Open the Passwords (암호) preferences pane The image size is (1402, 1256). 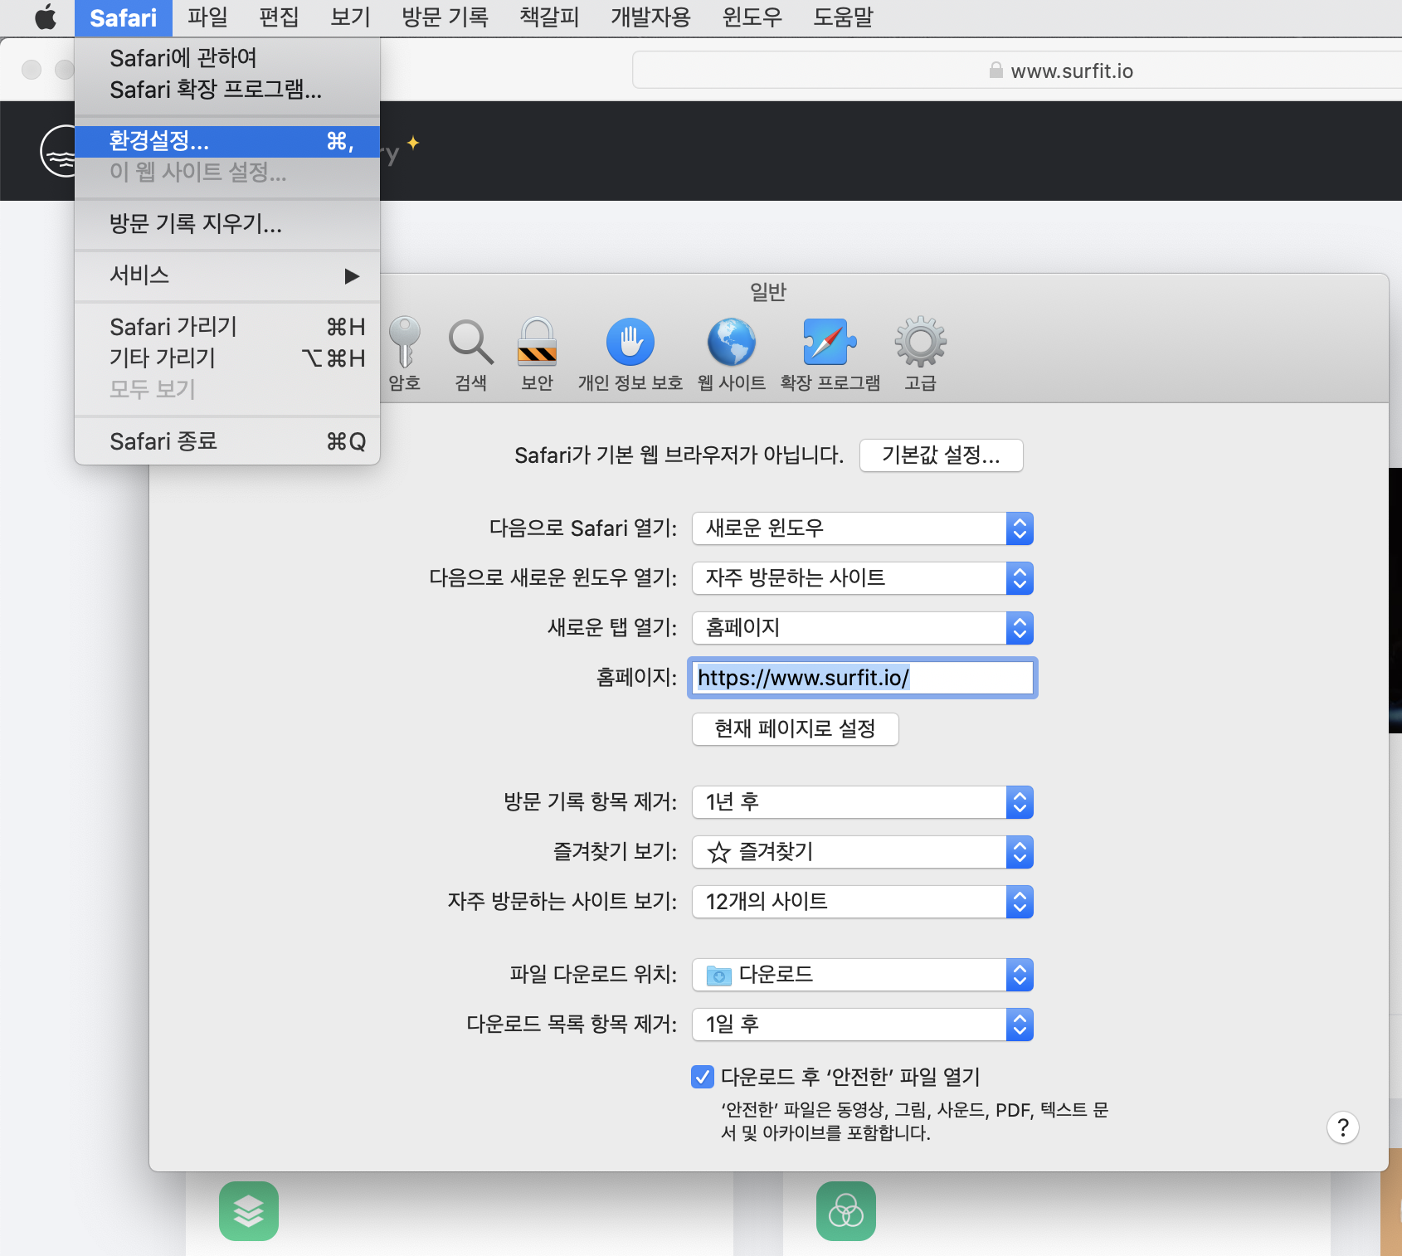click(x=405, y=353)
